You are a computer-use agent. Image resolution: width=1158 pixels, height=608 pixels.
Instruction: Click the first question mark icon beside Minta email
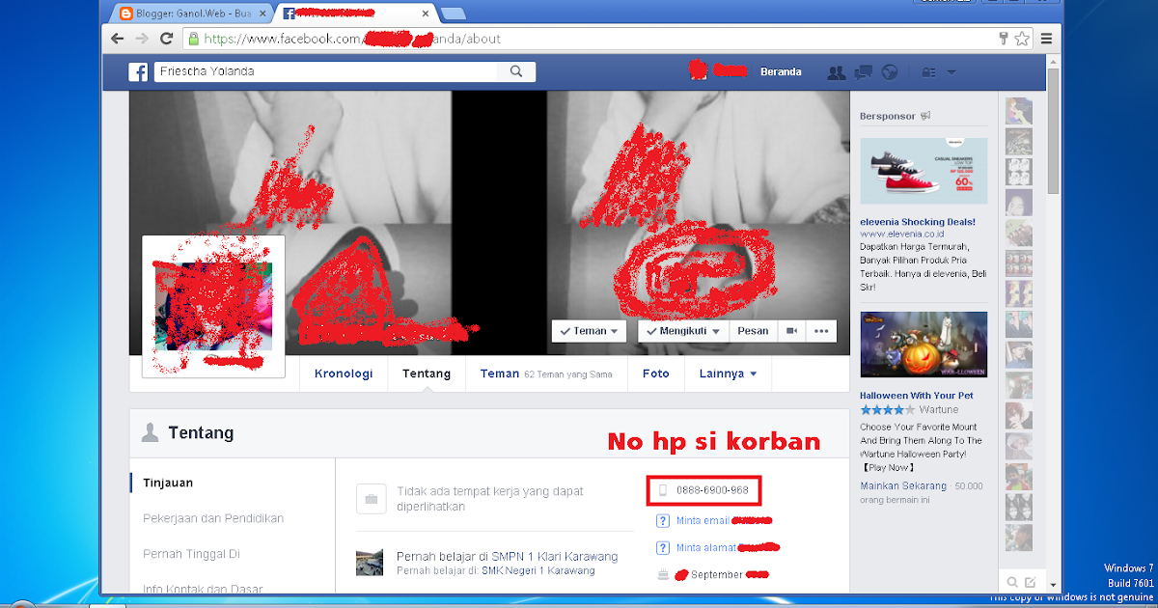coord(662,521)
